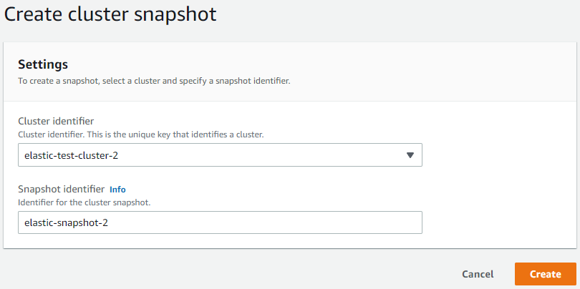This screenshot has height=289, width=580.
Task: Focus the Snapshot identifier input field
Action: coord(219,222)
